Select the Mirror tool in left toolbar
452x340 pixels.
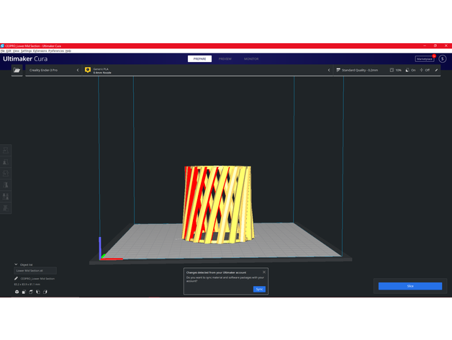(6, 184)
